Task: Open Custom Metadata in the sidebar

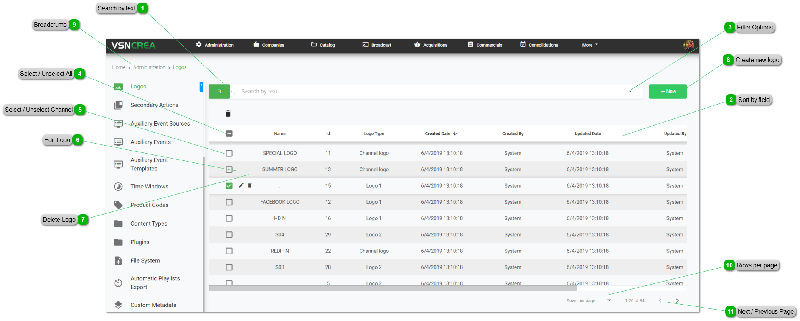Action: point(153,305)
